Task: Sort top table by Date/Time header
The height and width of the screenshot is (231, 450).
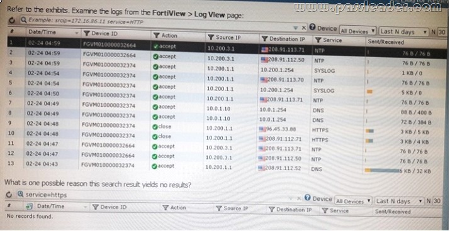Action: click(42, 32)
